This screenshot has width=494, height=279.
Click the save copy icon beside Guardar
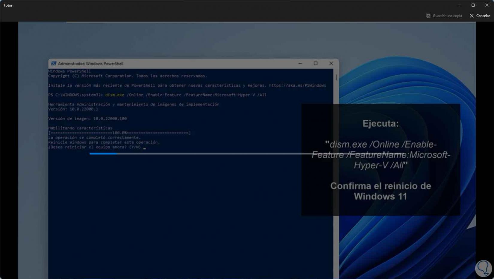[428, 16]
